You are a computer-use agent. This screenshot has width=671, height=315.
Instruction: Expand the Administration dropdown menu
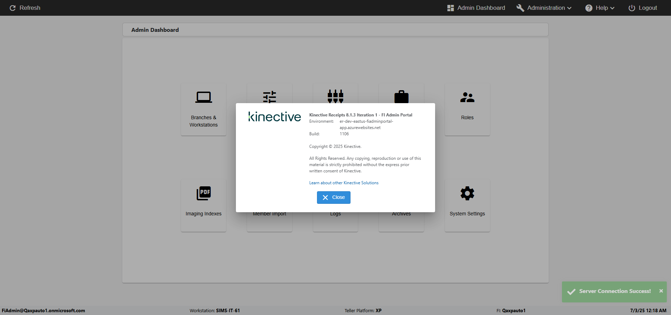[x=544, y=8]
